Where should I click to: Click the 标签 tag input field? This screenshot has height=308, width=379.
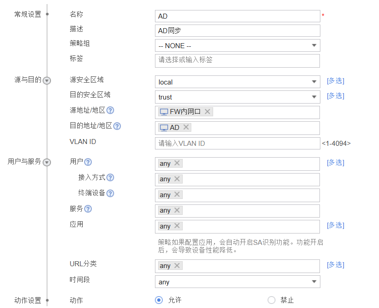click(x=237, y=60)
